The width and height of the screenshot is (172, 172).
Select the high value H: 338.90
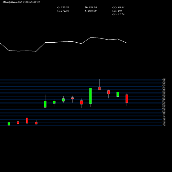tap(91, 7)
